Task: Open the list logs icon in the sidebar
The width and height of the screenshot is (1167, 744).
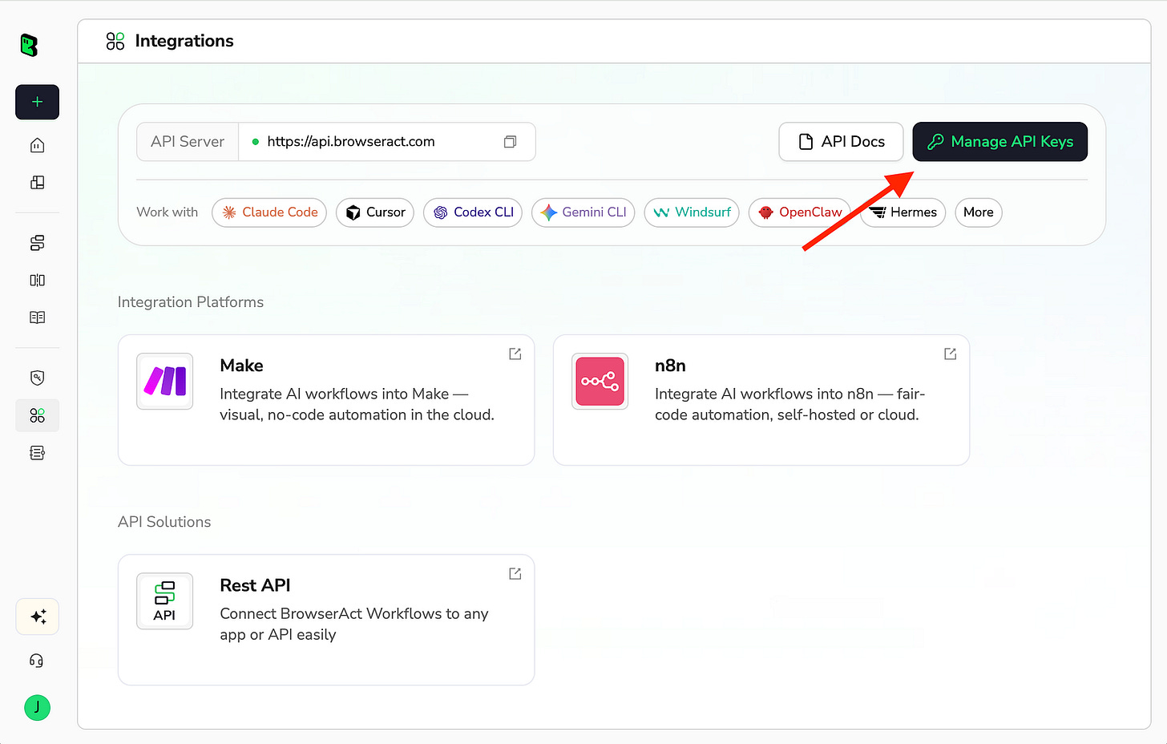Action: coord(37,453)
